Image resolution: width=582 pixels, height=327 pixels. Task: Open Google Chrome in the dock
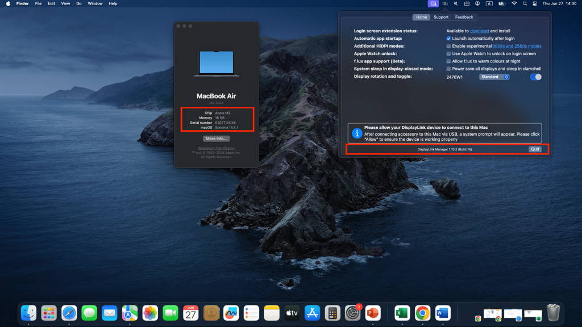coord(422,313)
